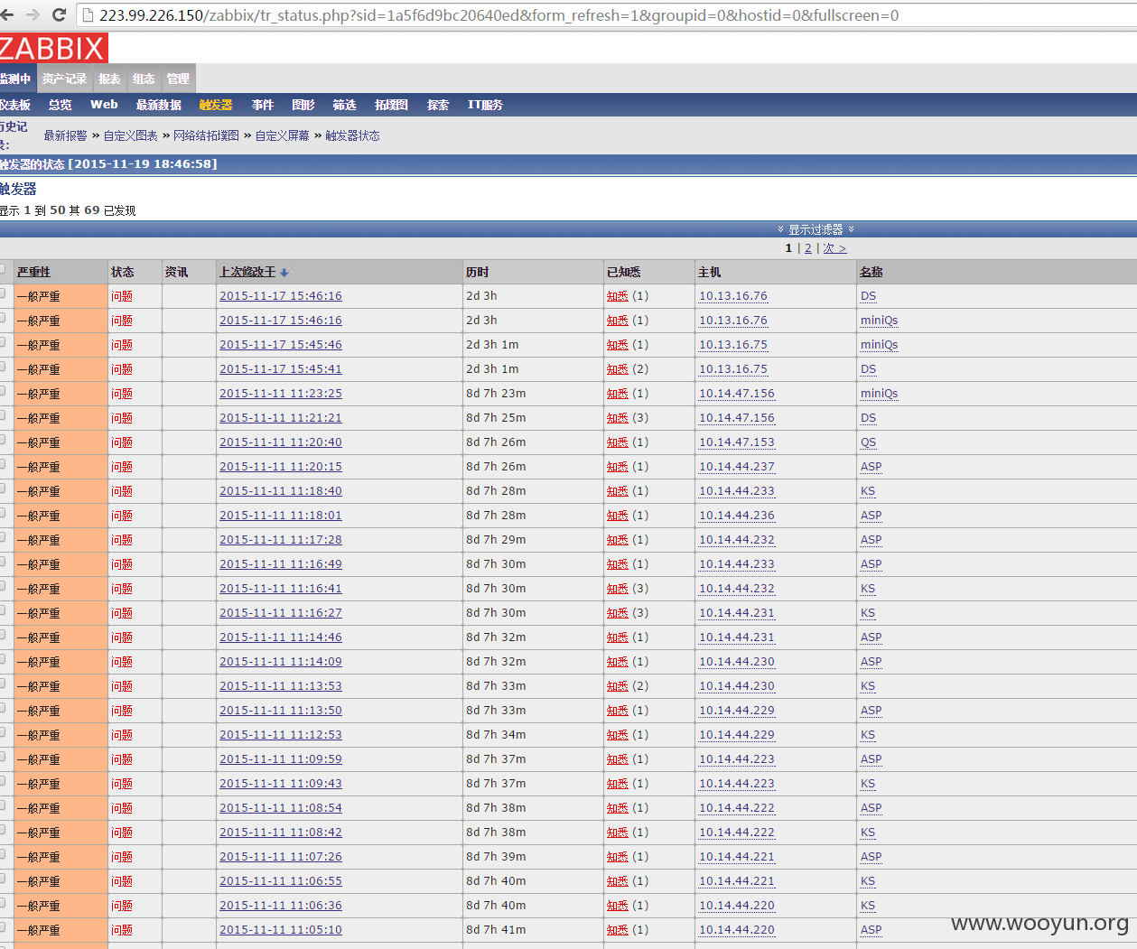Screen dimensions: 1137x949
Task: Open timestamp link 2015-11-11 11:20:15
Action: pos(281,467)
